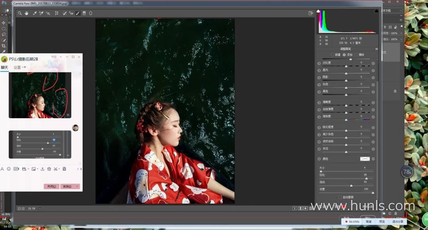The width and height of the screenshot is (428, 230).
Task: Click zoom in plus button at bottom left
Action: point(23,209)
